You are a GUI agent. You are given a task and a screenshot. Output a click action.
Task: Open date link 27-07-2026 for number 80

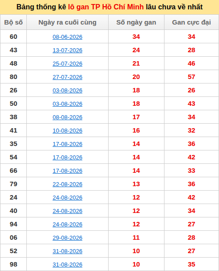67,77
